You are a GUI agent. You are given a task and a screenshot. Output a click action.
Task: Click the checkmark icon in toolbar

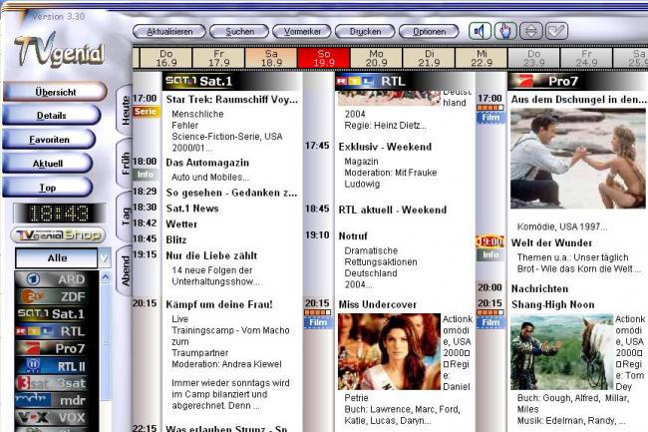click(556, 31)
